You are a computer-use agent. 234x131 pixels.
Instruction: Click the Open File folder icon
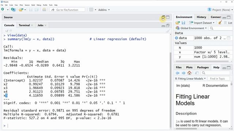click(x=21, y=10)
